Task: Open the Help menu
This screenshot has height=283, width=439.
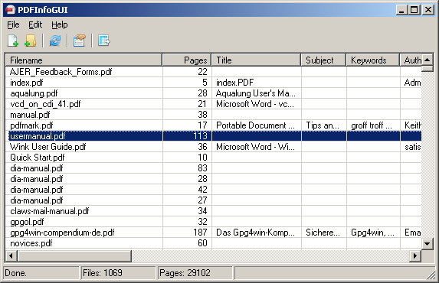Action: point(59,24)
